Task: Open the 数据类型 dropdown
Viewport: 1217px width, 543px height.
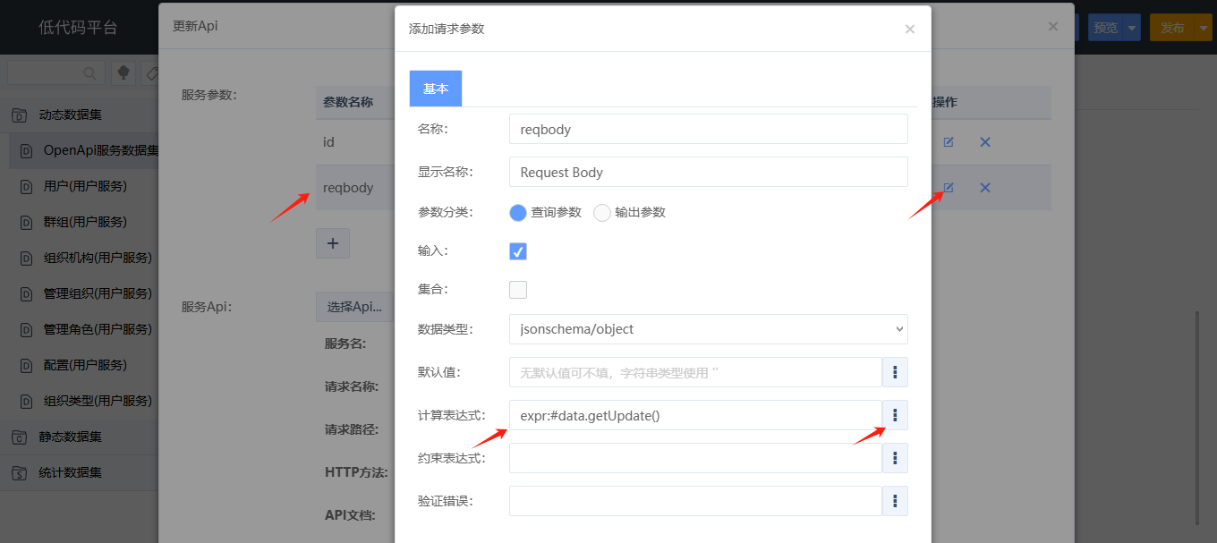Action: click(709, 329)
